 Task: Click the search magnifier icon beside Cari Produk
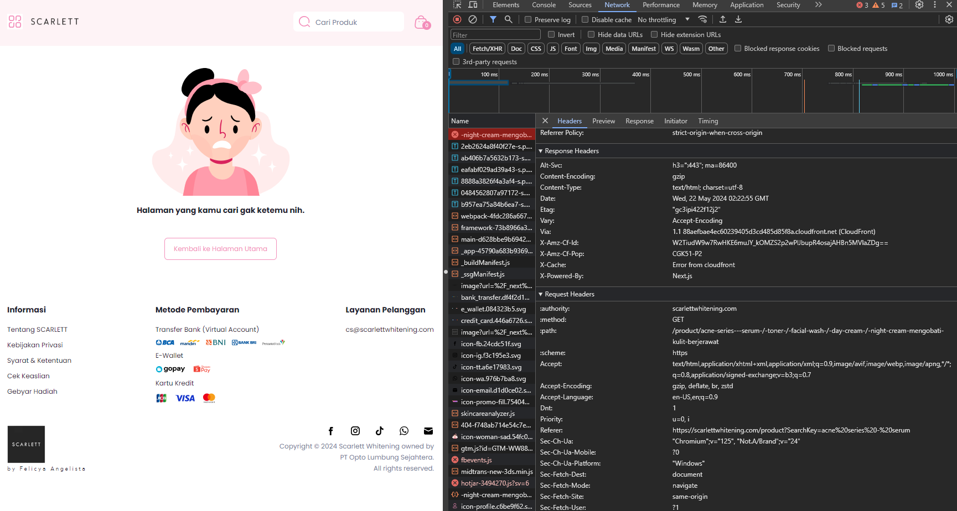pos(304,22)
